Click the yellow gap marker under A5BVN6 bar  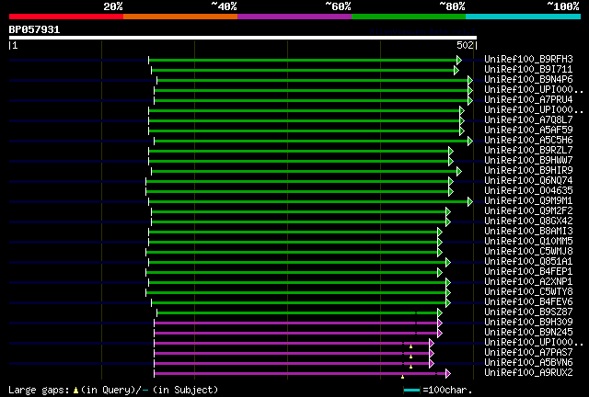point(411,367)
